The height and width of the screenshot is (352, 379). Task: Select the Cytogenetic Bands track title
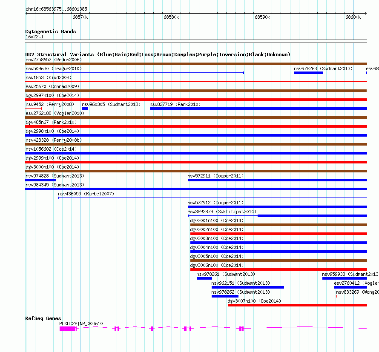(51, 31)
